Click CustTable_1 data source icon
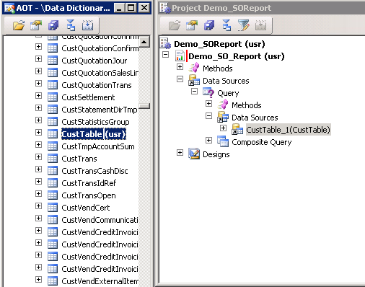This screenshot has width=365, height=287. click(237, 129)
